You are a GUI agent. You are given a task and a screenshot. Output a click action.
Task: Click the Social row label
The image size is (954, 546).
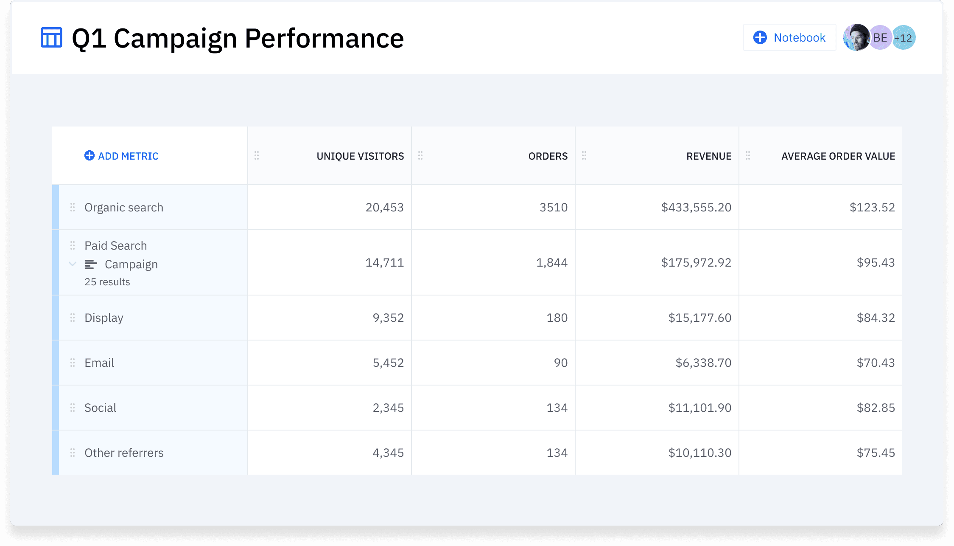click(100, 408)
